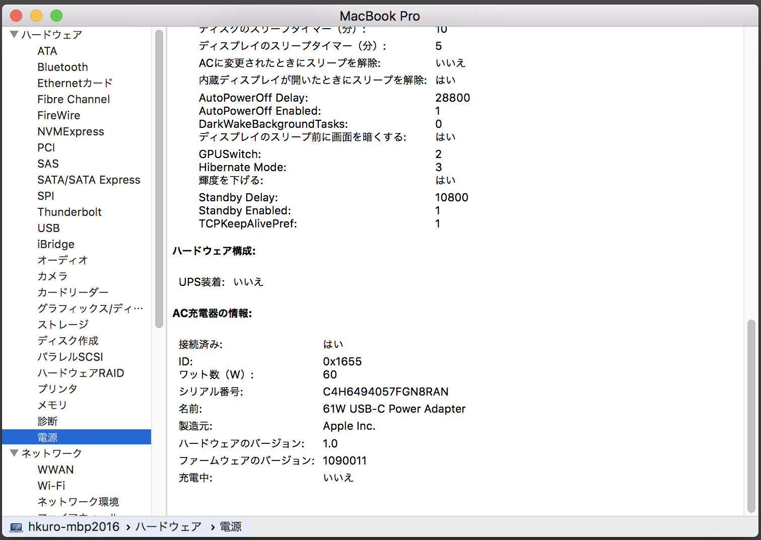Collapse the ネットワーク section triangle
The width and height of the screenshot is (761, 540).
click(14, 453)
